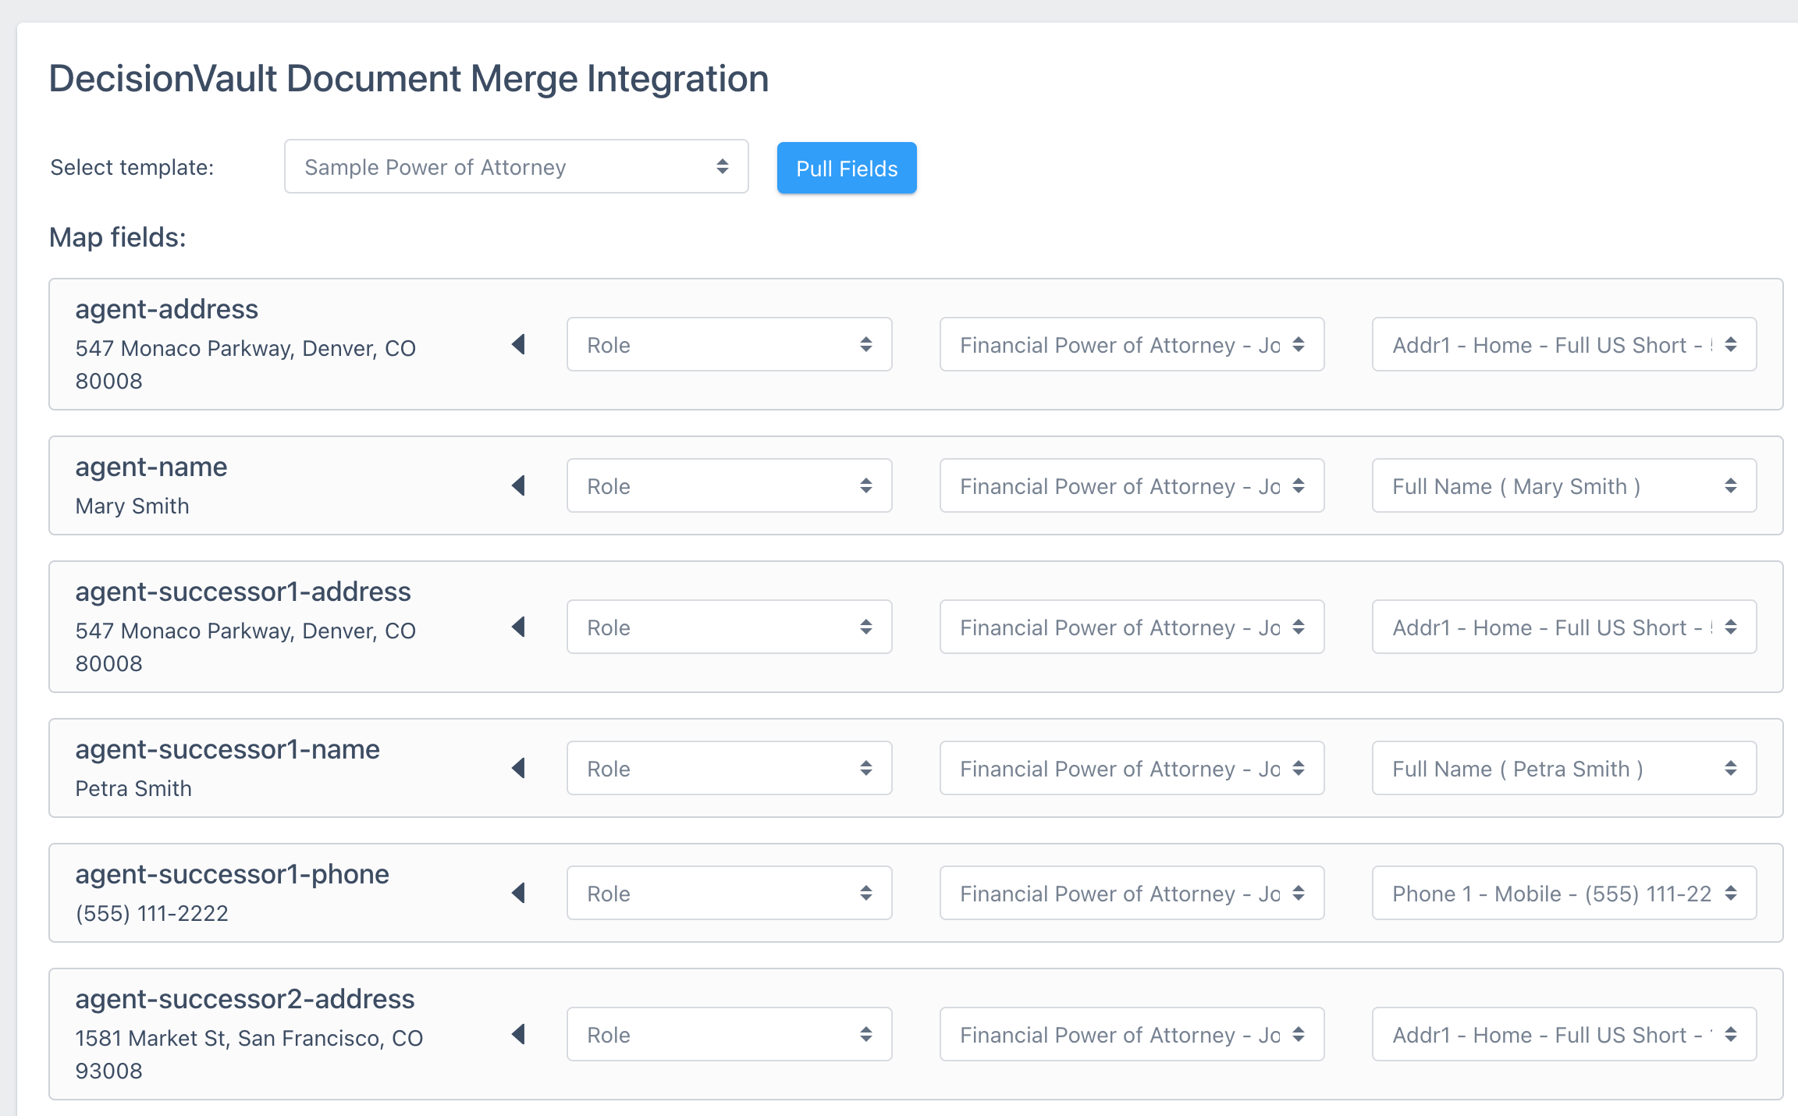Open Addr1 - Home dropdown in agent-successor2-address row
The image size is (1798, 1116).
click(x=1563, y=1034)
